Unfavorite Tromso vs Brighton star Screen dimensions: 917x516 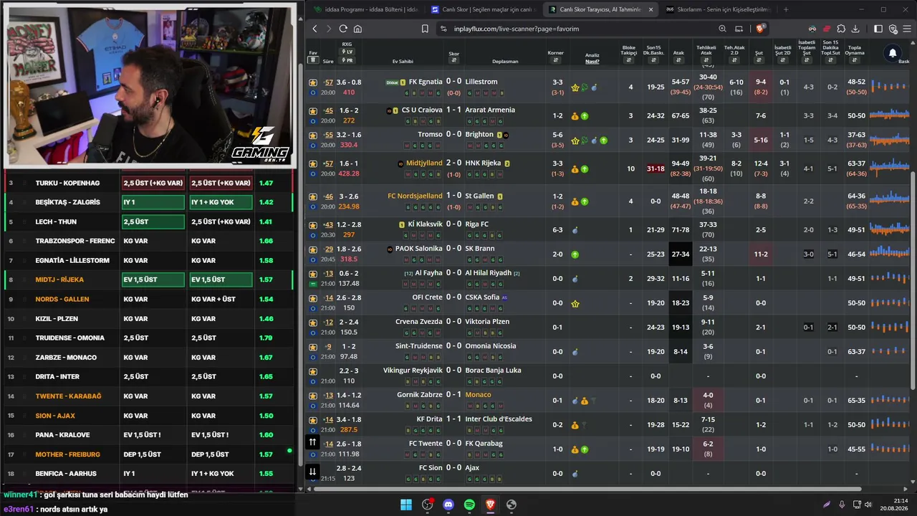point(313,135)
